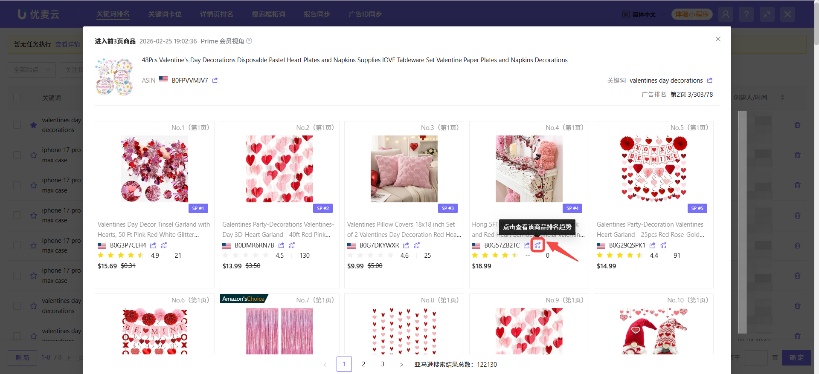Click Prime member view help icon
Screen dimensions: 819x374
click(249, 41)
